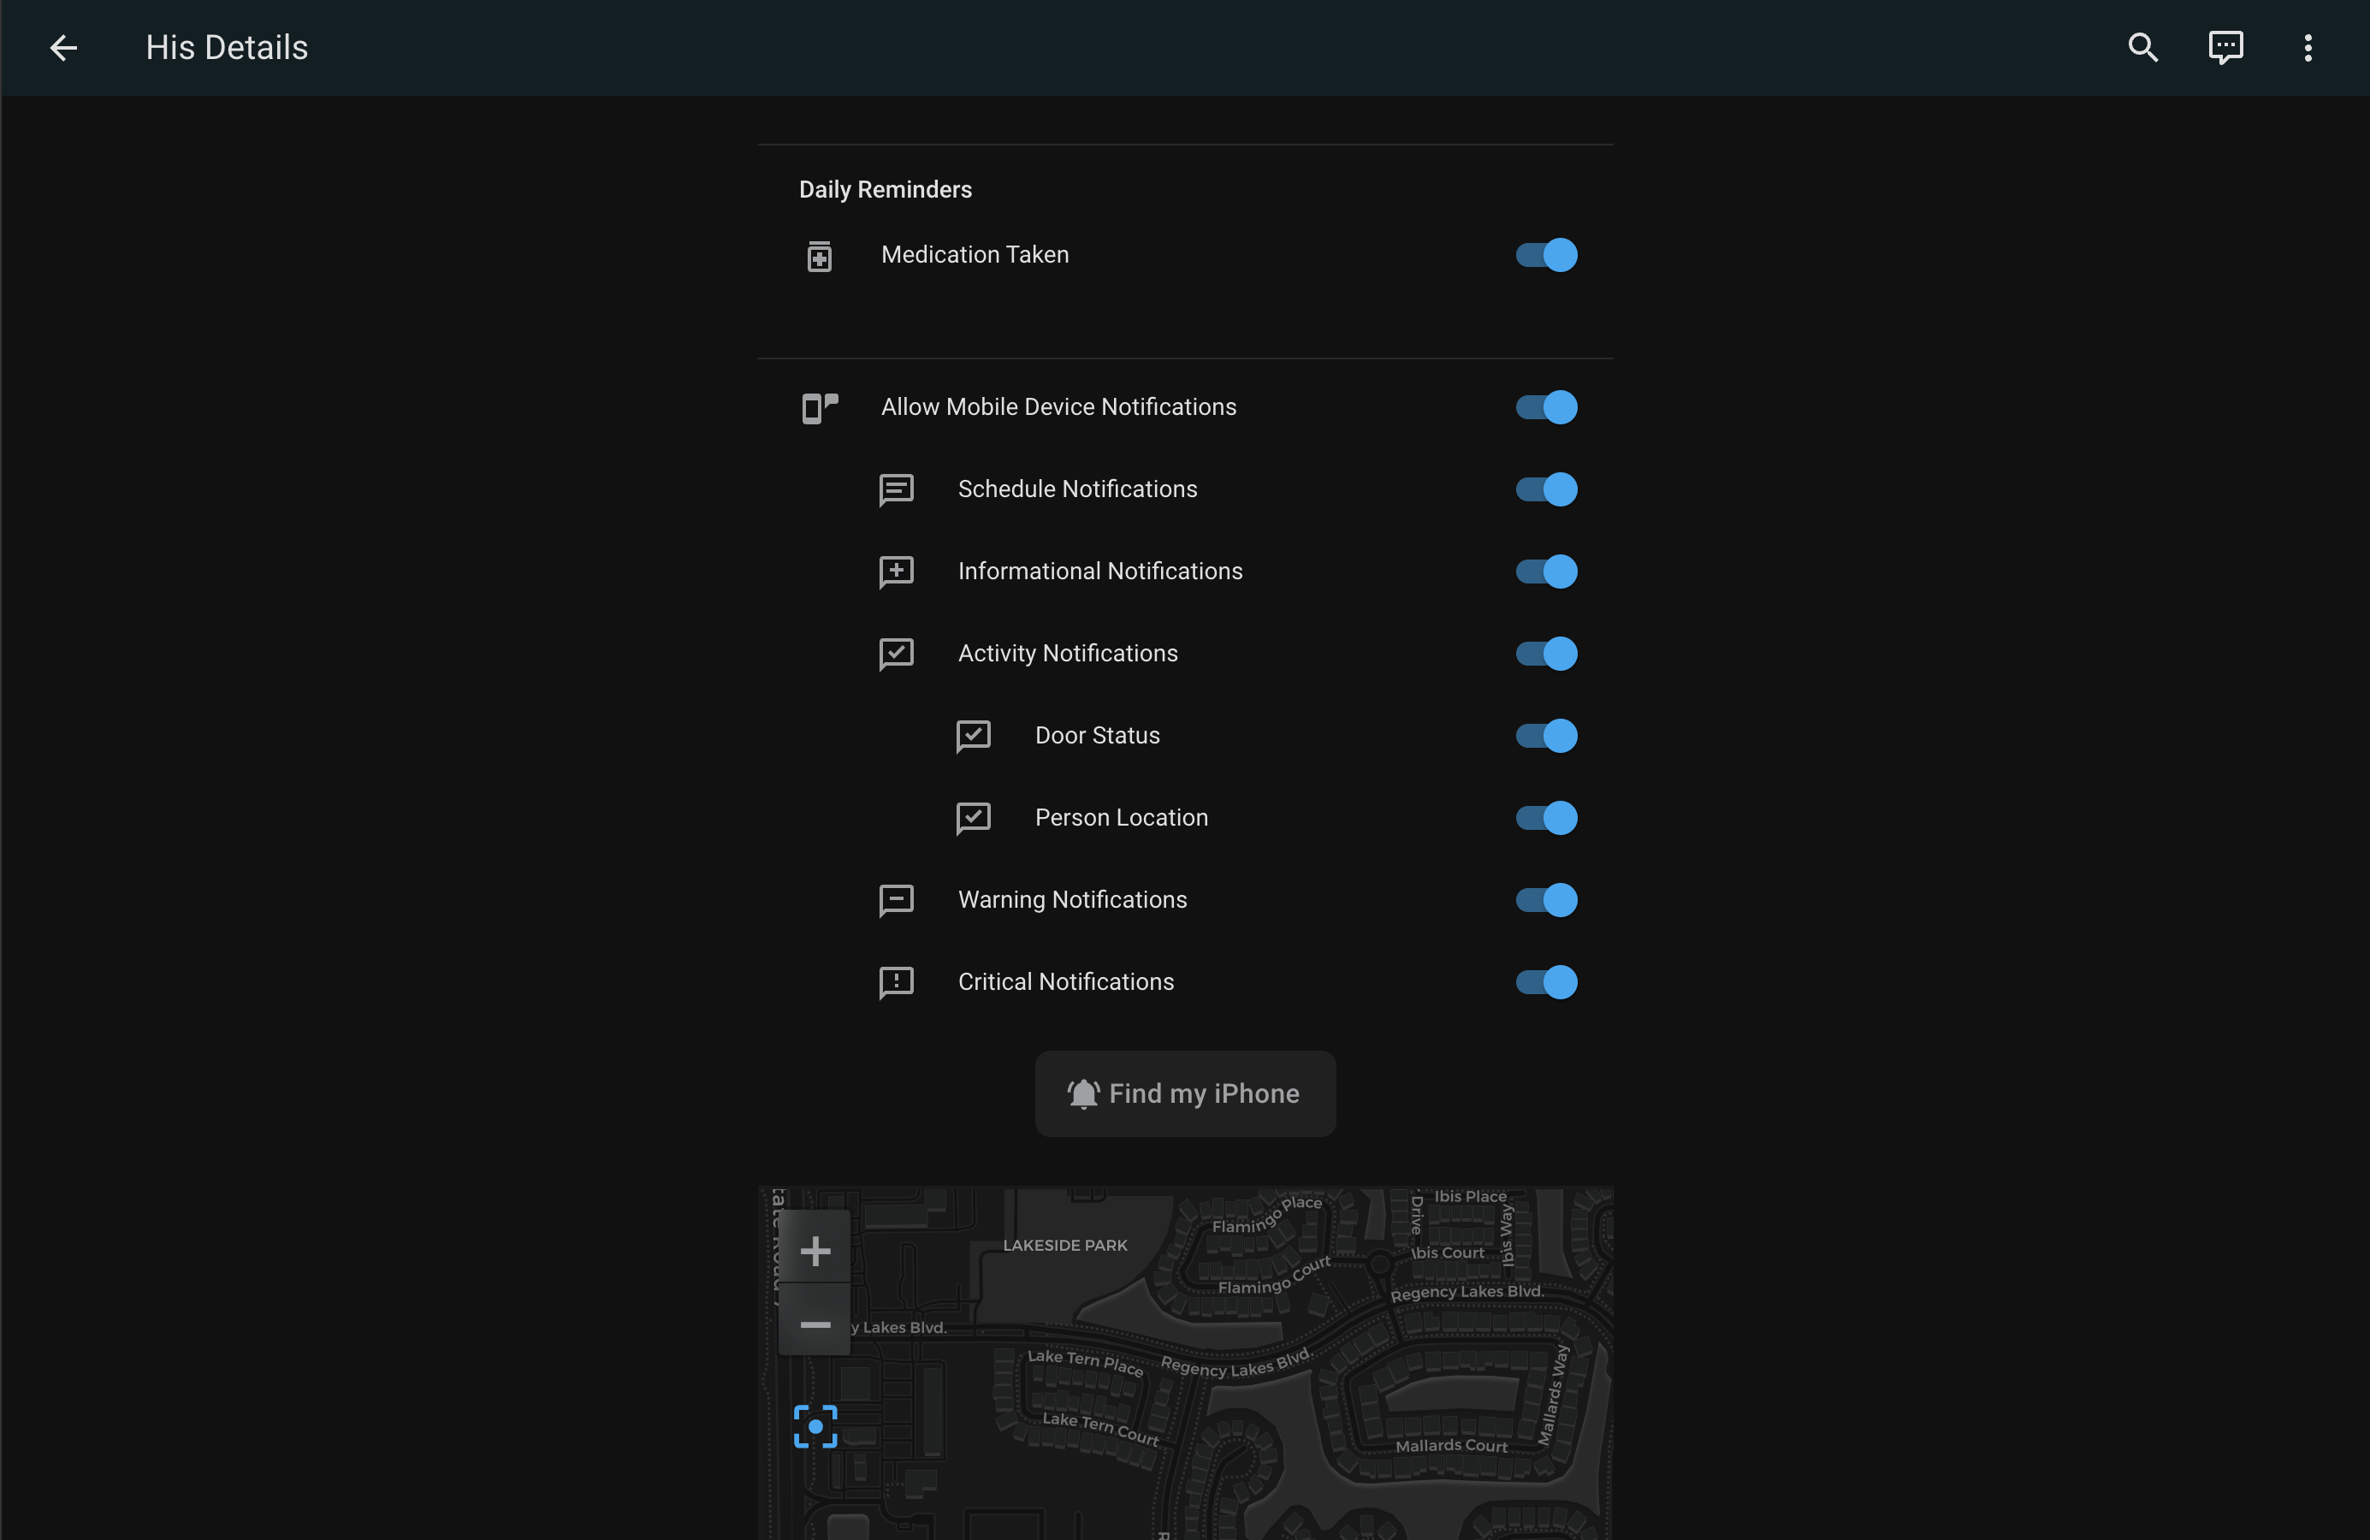Viewport: 2370px width, 1540px height.
Task: Turn off Warning Notifications switch
Action: coord(1545,900)
